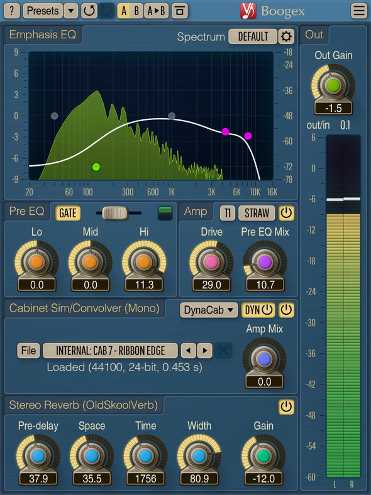Open the hamburger menu at top right
Image resolution: width=371 pixels, height=495 pixels.
359,11
